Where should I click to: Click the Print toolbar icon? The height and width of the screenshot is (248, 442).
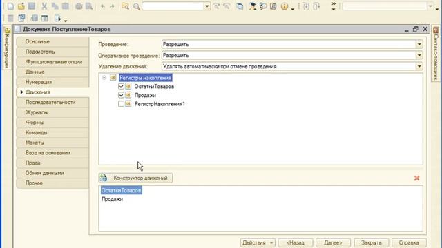(x=79, y=6)
